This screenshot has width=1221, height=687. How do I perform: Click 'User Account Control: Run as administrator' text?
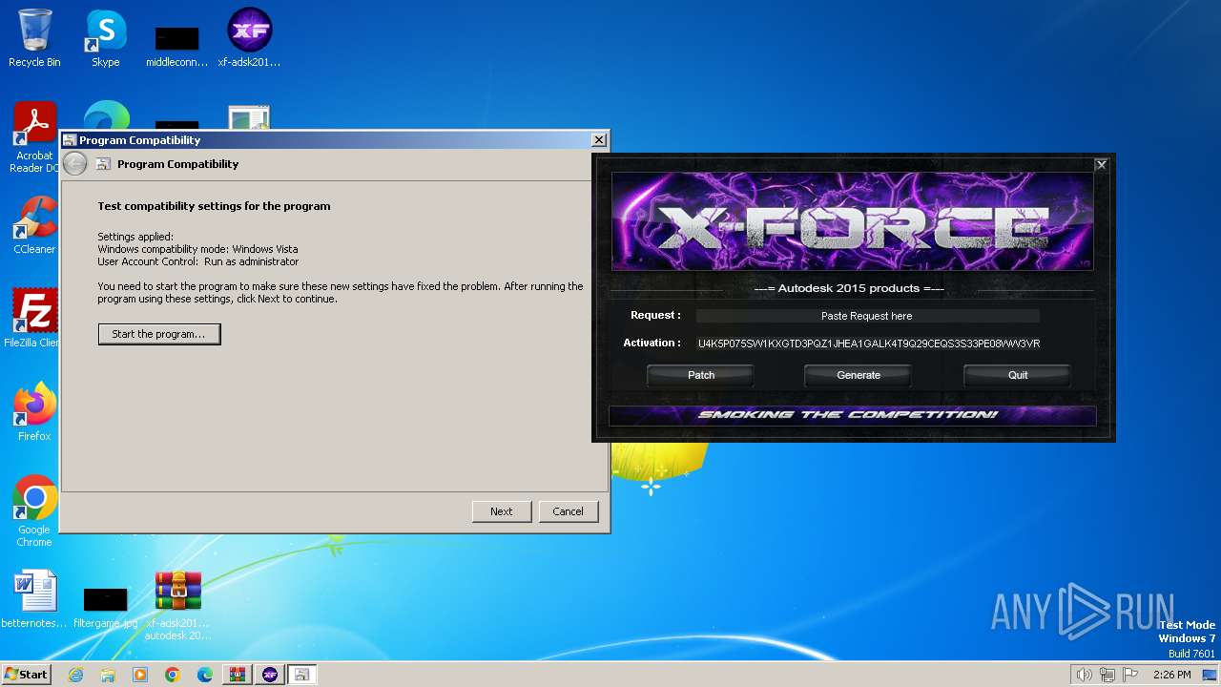[x=197, y=261]
